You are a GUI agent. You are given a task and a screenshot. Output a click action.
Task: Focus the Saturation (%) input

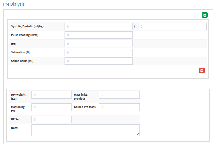(x=99, y=52)
